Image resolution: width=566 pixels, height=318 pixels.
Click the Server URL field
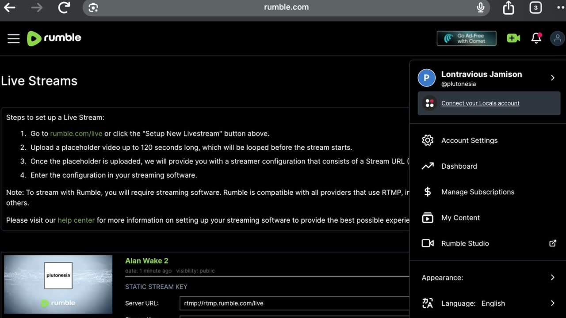(294, 303)
